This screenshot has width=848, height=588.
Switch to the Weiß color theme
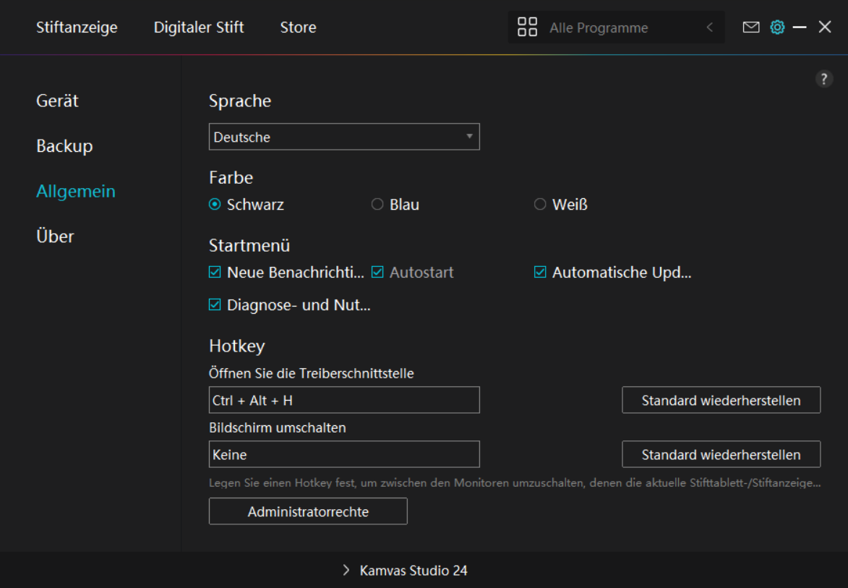[540, 205]
